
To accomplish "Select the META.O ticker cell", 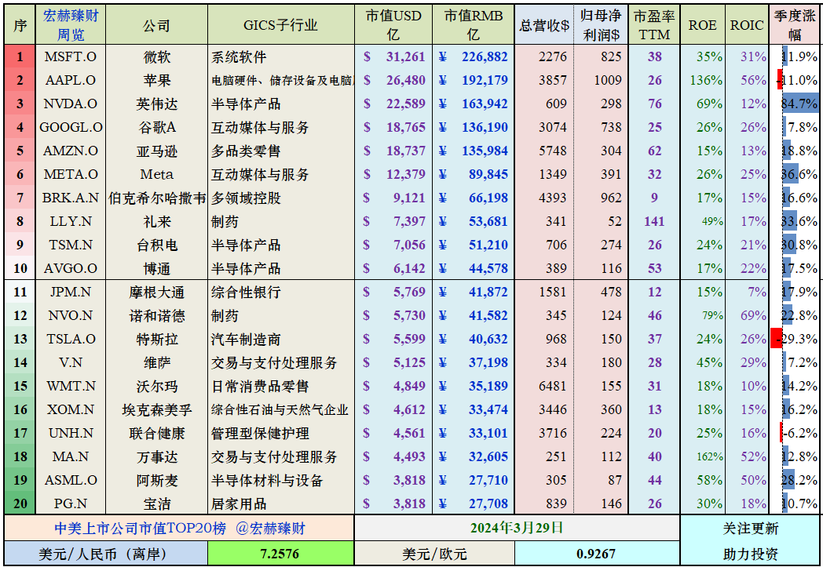I will [x=71, y=175].
